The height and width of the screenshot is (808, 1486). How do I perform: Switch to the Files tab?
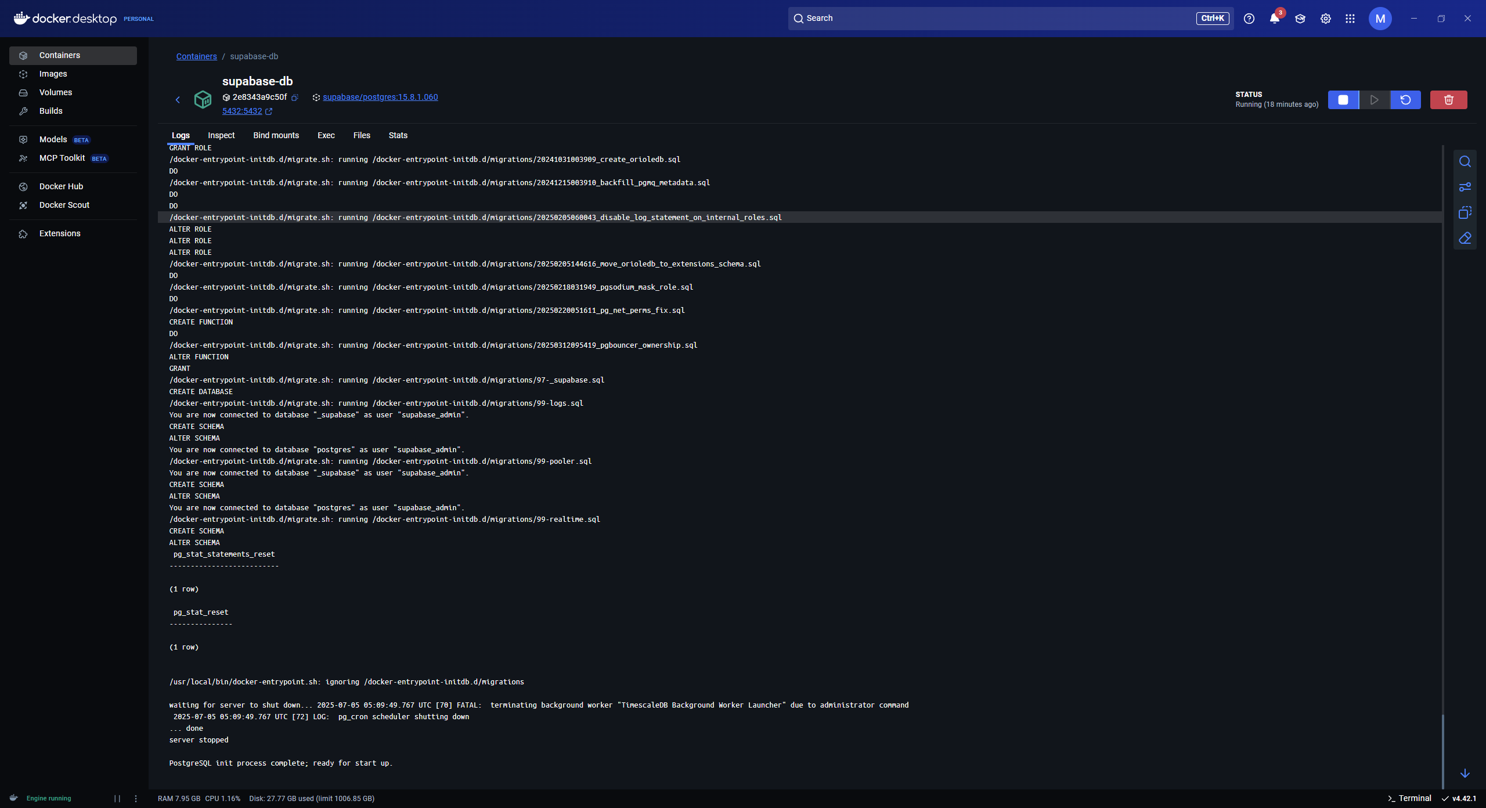click(x=362, y=135)
